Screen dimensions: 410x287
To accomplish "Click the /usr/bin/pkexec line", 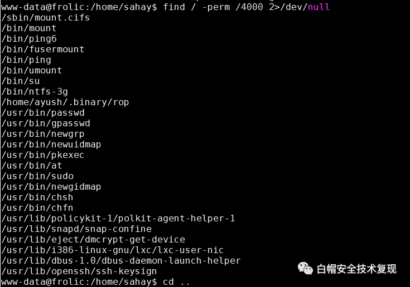I will (43, 155).
